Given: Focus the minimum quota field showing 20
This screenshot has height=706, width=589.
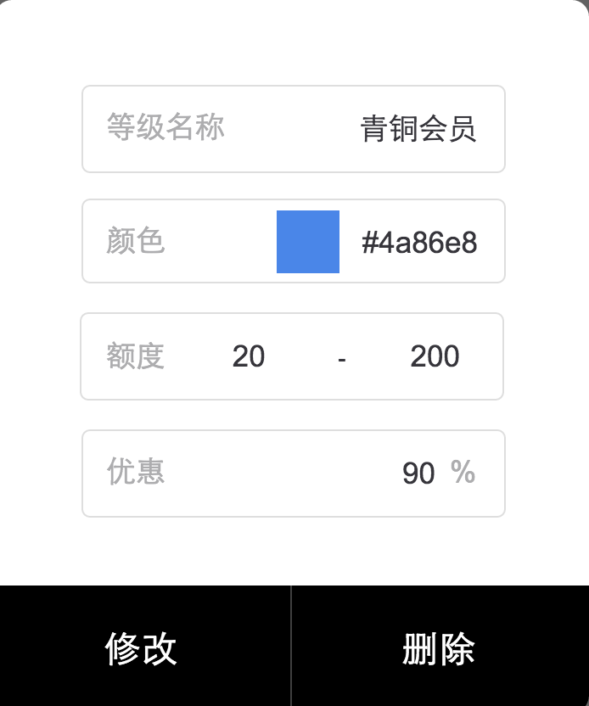Looking at the screenshot, I should (x=249, y=356).
